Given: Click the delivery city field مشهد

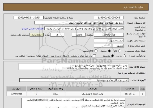Looking at the screenshot, I should click(x=109, y=46).
